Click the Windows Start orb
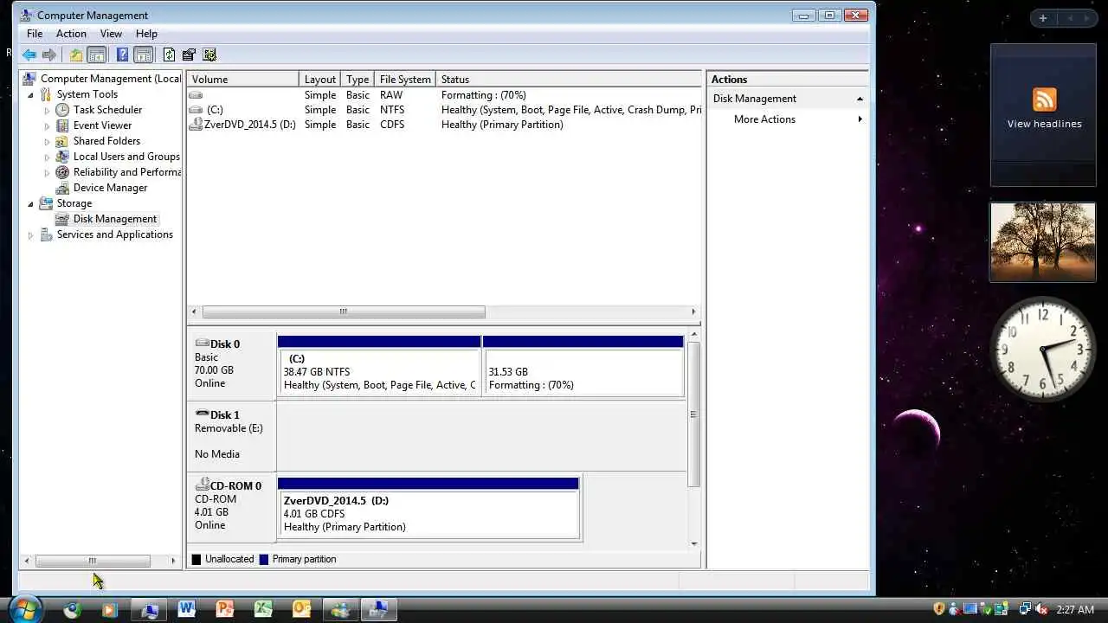The width and height of the screenshot is (1108, 623). (25, 609)
